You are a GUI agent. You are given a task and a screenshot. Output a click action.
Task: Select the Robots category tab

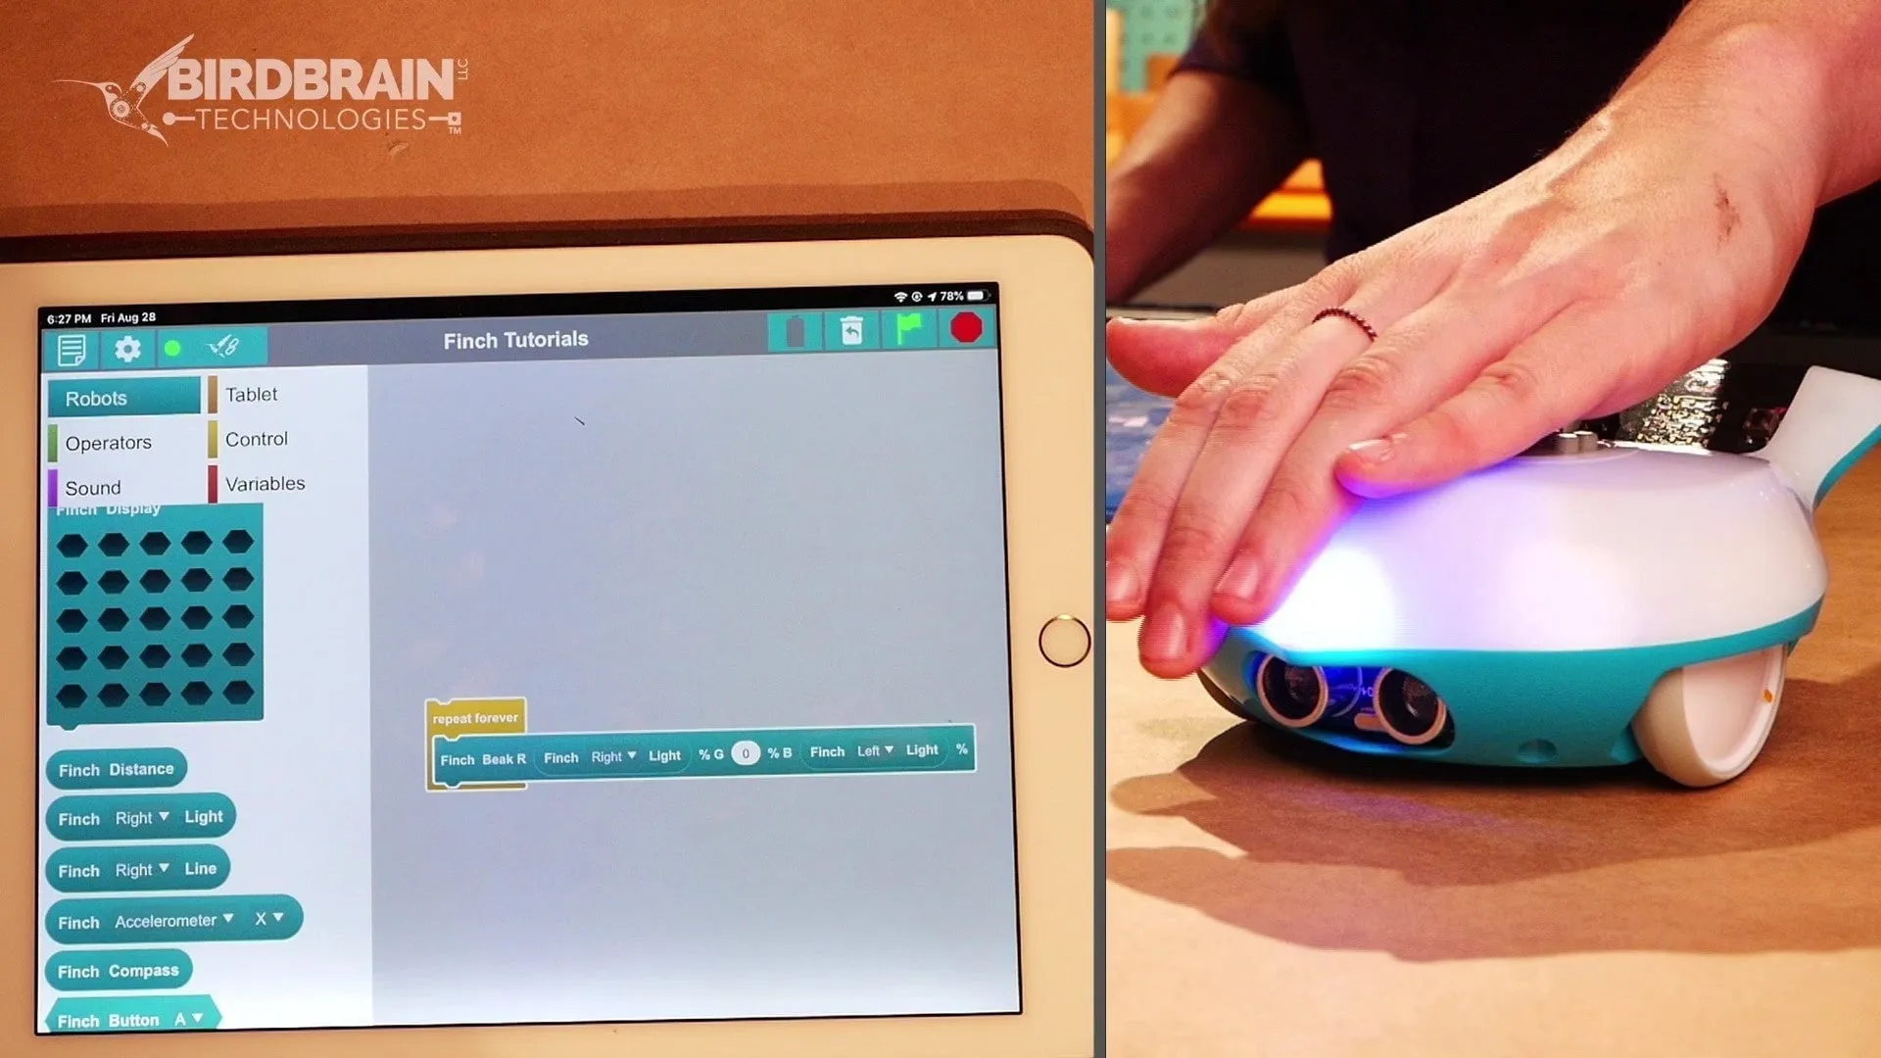[97, 397]
